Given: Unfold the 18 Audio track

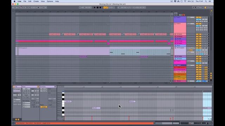Looking at the screenshot, I should pyautogui.click(x=175, y=34).
